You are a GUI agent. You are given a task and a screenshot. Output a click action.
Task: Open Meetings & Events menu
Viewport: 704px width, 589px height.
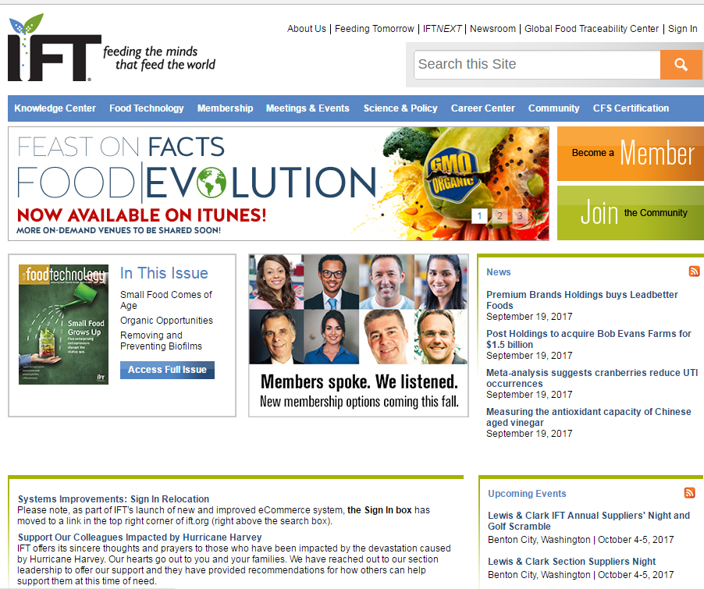308,108
